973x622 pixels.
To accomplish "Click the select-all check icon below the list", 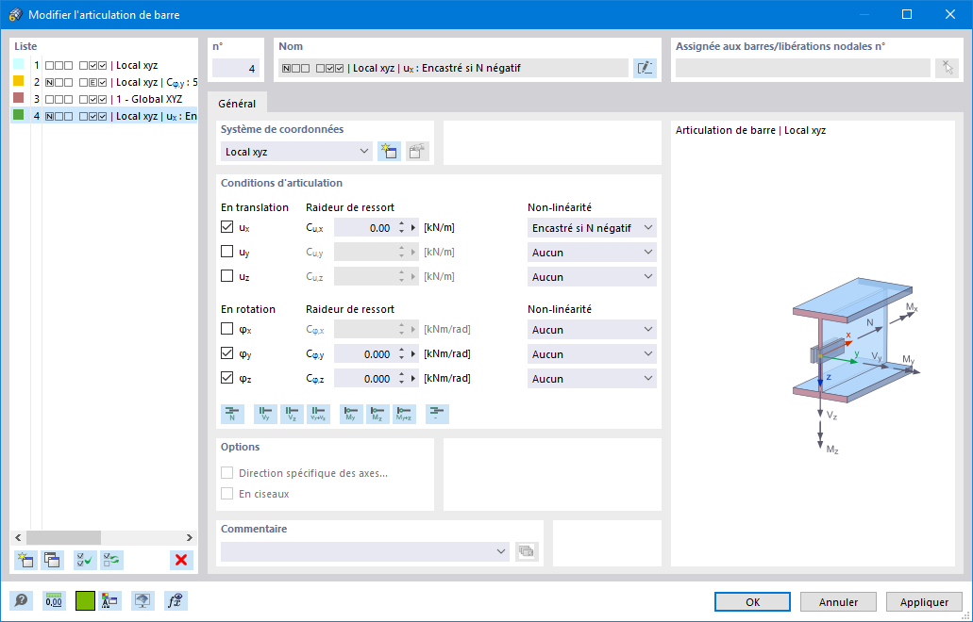I will pos(85,560).
